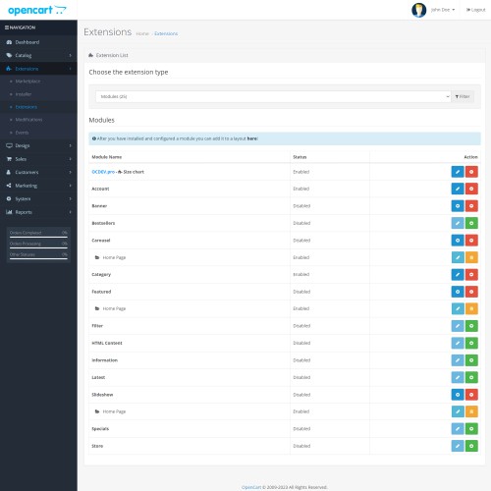Edit the Carousel Home Page instance
The height and width of the screenshot is (491, 491).
tap(458, 257)
